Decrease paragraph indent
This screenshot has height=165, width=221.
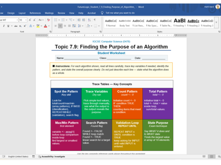point(79,20)
